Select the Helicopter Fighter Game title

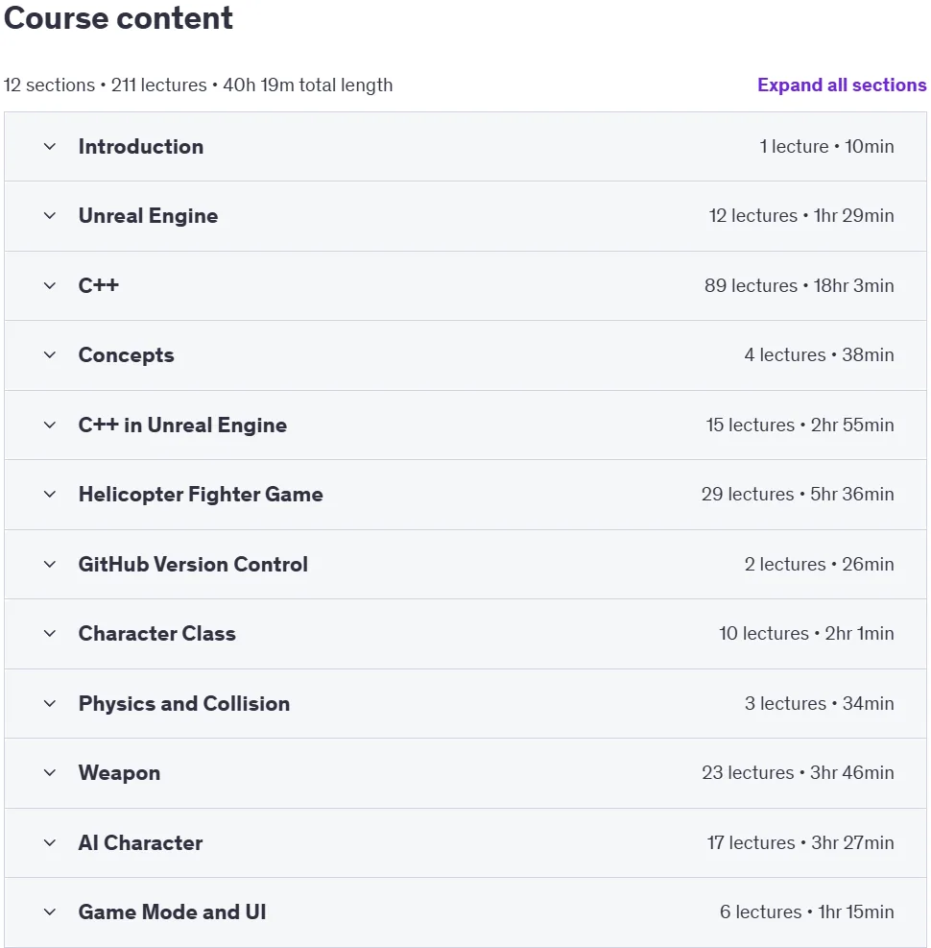(x=201, y=494)
